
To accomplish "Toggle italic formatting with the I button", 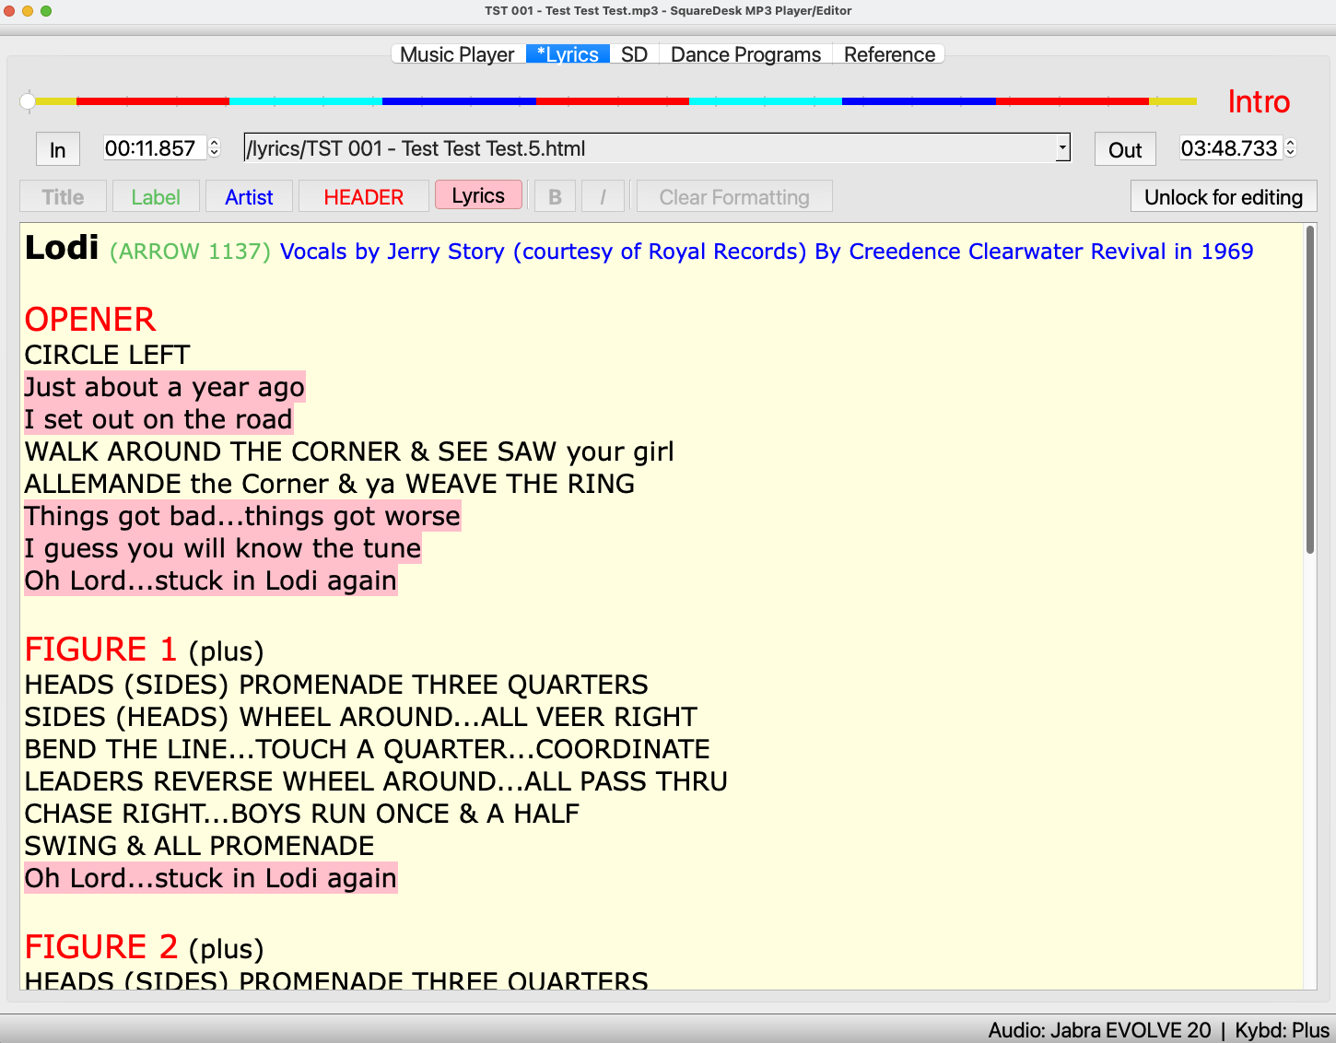I will [x=603, y=195].
